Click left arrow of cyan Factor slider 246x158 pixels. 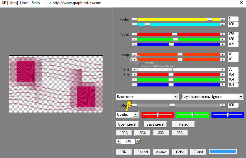click(135, 24)
